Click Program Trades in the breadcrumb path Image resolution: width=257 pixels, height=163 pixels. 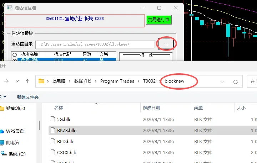[117, 81]
